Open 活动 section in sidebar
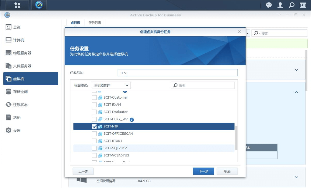This screenshot has width=311, height=188. click(x=31, y=118)
